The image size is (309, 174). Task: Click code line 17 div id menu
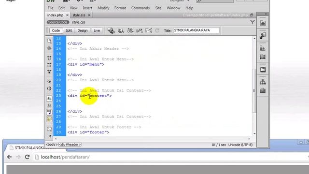(86, 64)
